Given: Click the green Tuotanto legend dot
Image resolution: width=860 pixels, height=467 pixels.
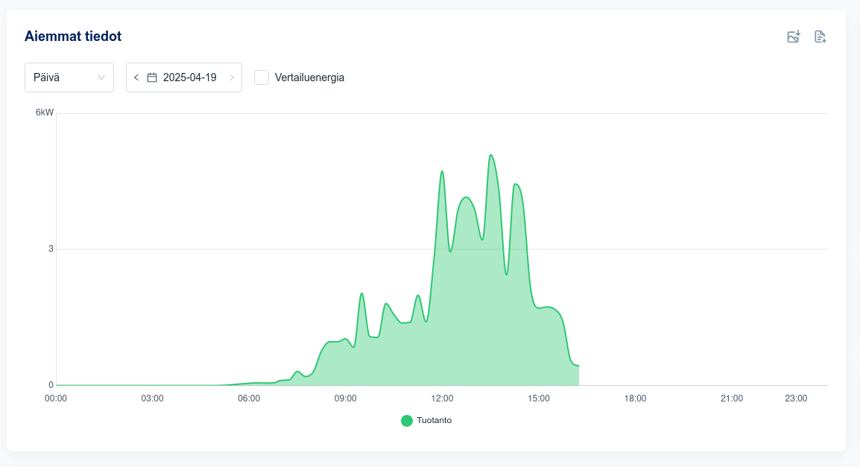Looking at the screenshot, I should pos(407,421).
